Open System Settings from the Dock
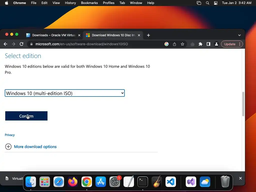The height and width of the screenshot is (192, 256). pos(114,182)
